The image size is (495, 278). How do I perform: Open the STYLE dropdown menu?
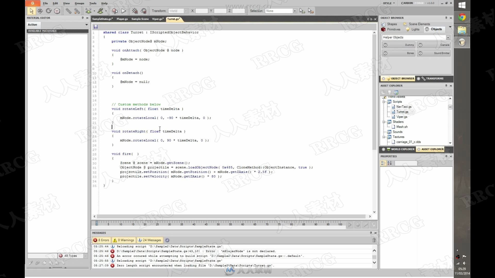pyautogui.click(x=389, y=3)
